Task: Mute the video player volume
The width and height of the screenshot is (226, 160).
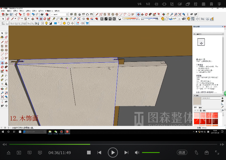Action: click(x=137, y=152)
